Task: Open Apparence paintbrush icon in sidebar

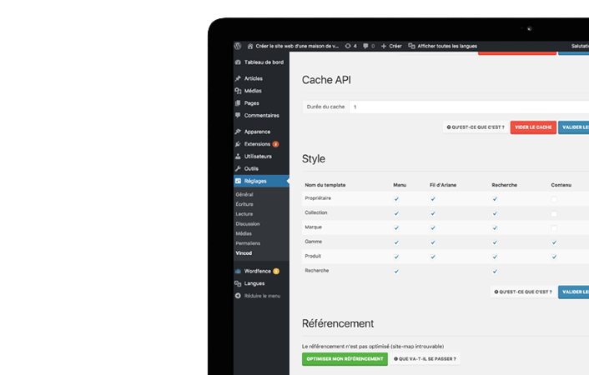Action: click(x=239, y=132)
